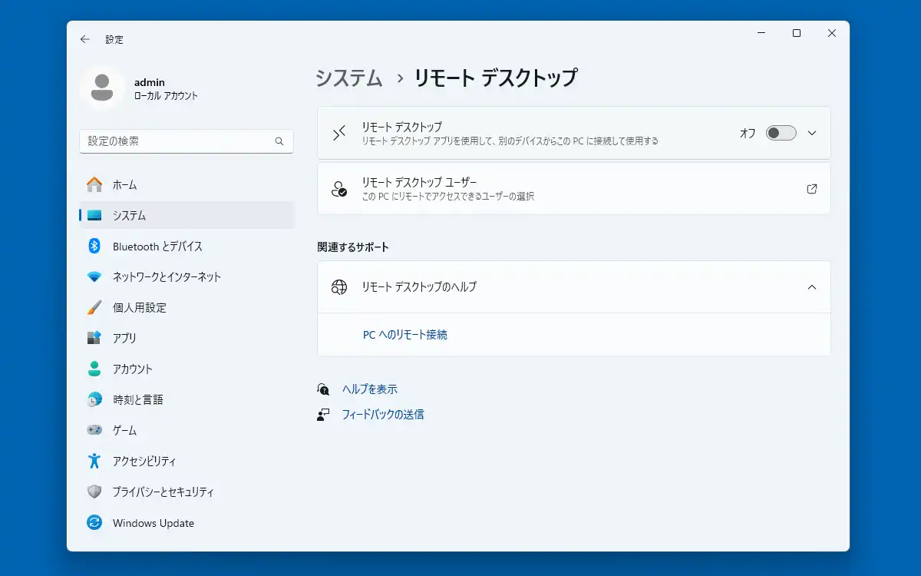Viewport: 921px width, 576px height.
Task: Click the ヘルプを表示 link
Action: tap(370, 389)
